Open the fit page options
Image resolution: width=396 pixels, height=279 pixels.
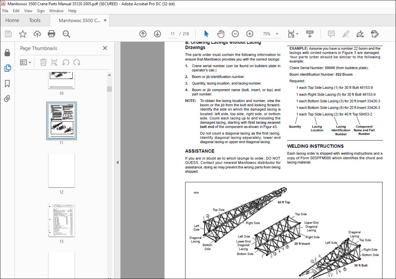pos(293,34)
